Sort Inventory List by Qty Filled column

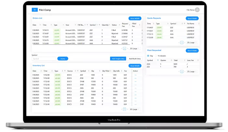(x=110, y=71)
